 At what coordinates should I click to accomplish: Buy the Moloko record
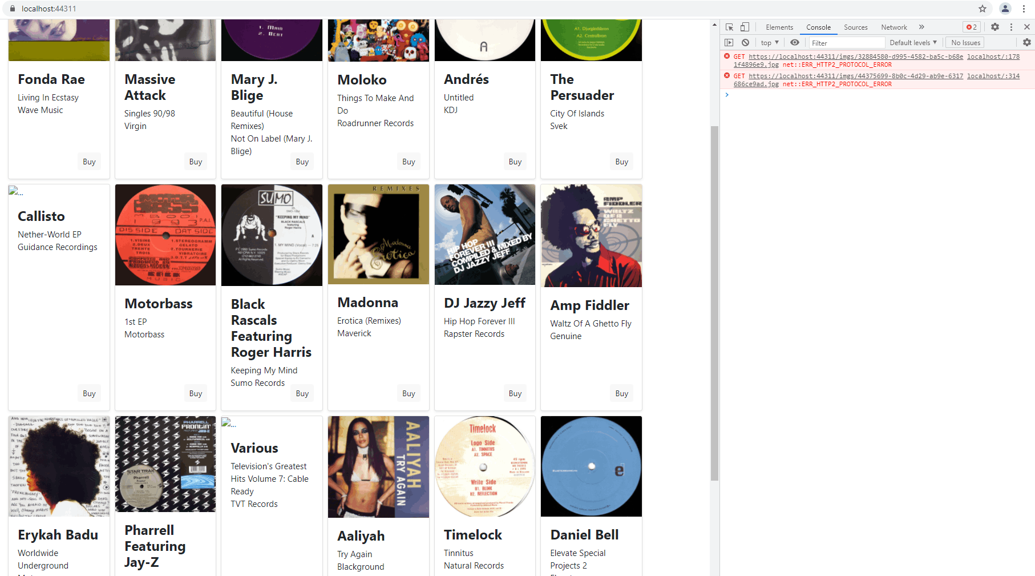[409, 162]
